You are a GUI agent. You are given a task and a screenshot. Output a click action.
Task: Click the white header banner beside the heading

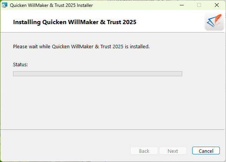pos(170,21)
